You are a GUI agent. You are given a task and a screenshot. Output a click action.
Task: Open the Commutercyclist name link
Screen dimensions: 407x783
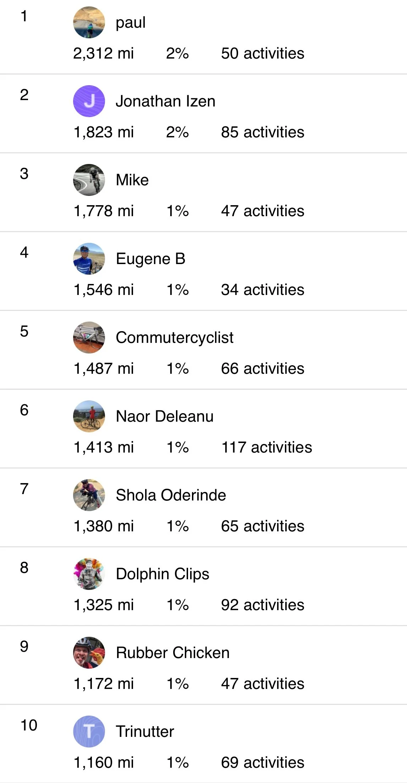coord(175,338)
